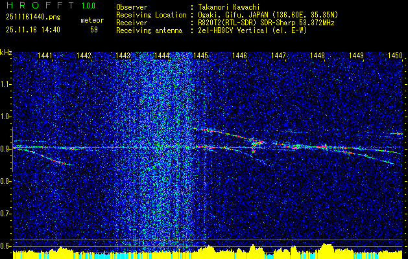Click frequency axis label 1.0
408x259 pixels.
pyautogui.click(x=5, y=117)
